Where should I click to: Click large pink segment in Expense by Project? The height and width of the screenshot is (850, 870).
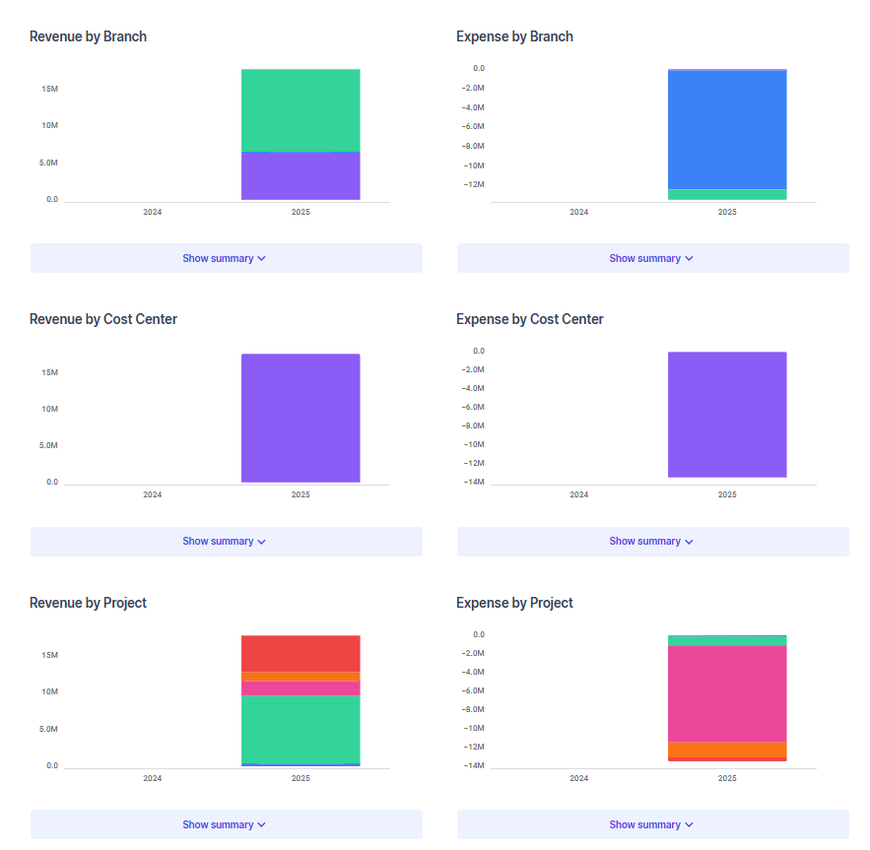[727, 693]
